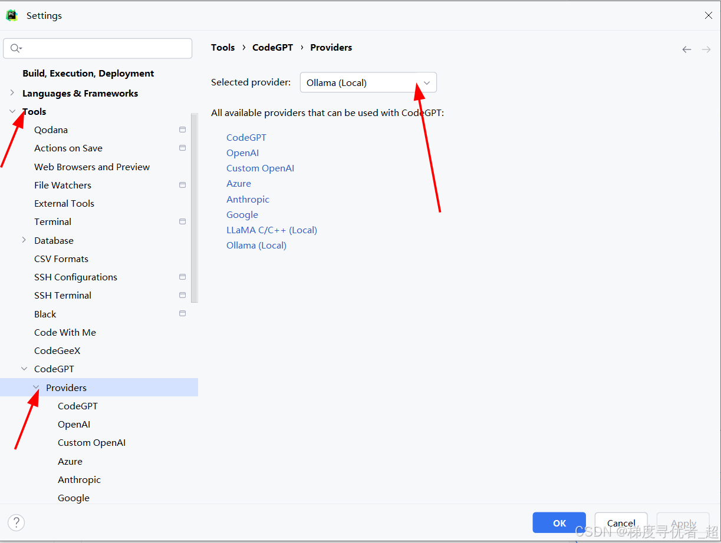Open the Ollama (Local) provider link
The height and width of the screenshot is (543, 721).
click(x=256, y=246)
